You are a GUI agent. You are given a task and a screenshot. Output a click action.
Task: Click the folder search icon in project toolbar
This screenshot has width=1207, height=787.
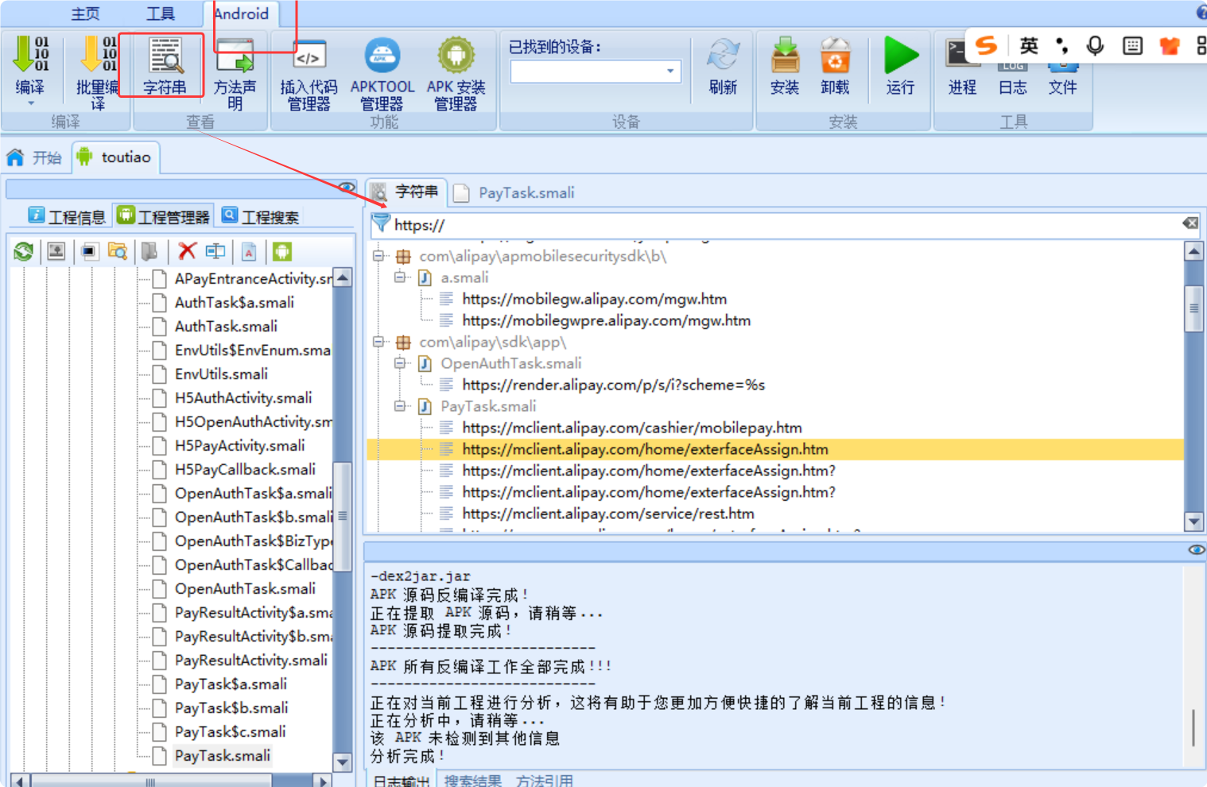point(118,252)
